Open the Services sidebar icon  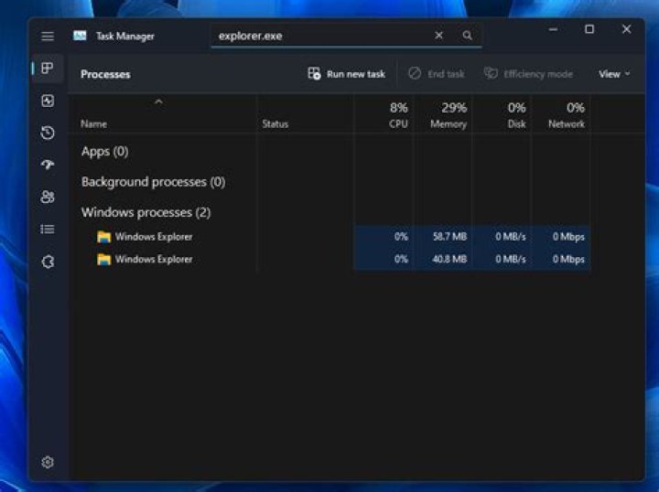[48, 262]
